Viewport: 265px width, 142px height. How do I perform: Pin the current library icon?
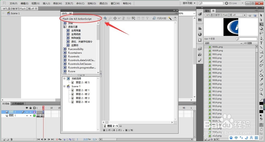250,15
